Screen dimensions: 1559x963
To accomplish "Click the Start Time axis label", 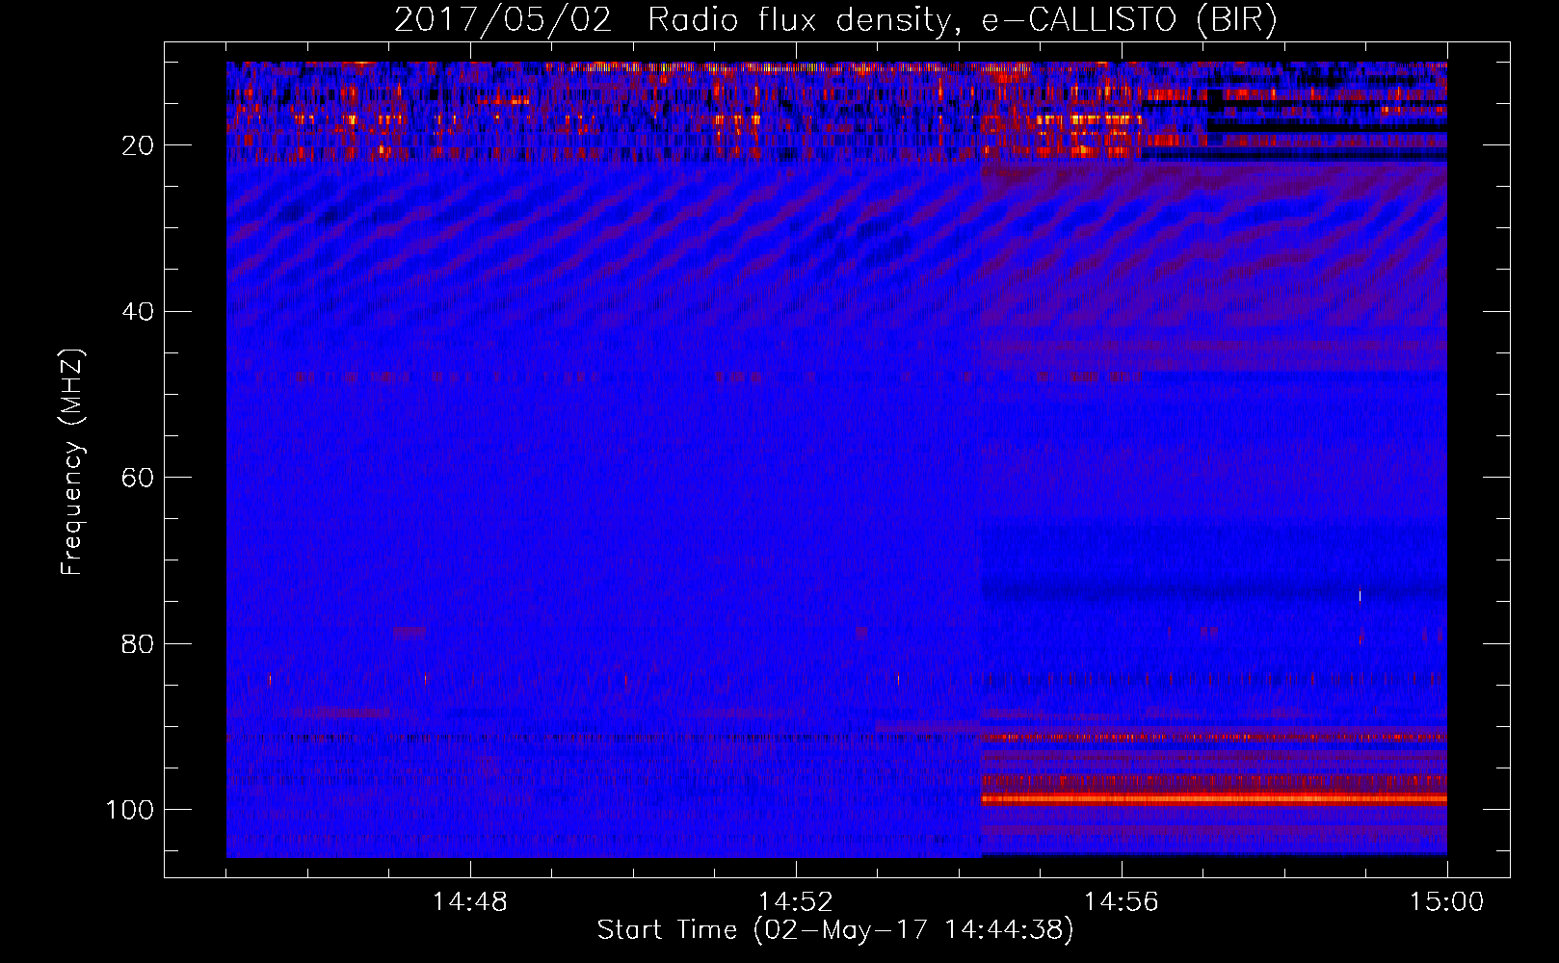I will [834, 930].
